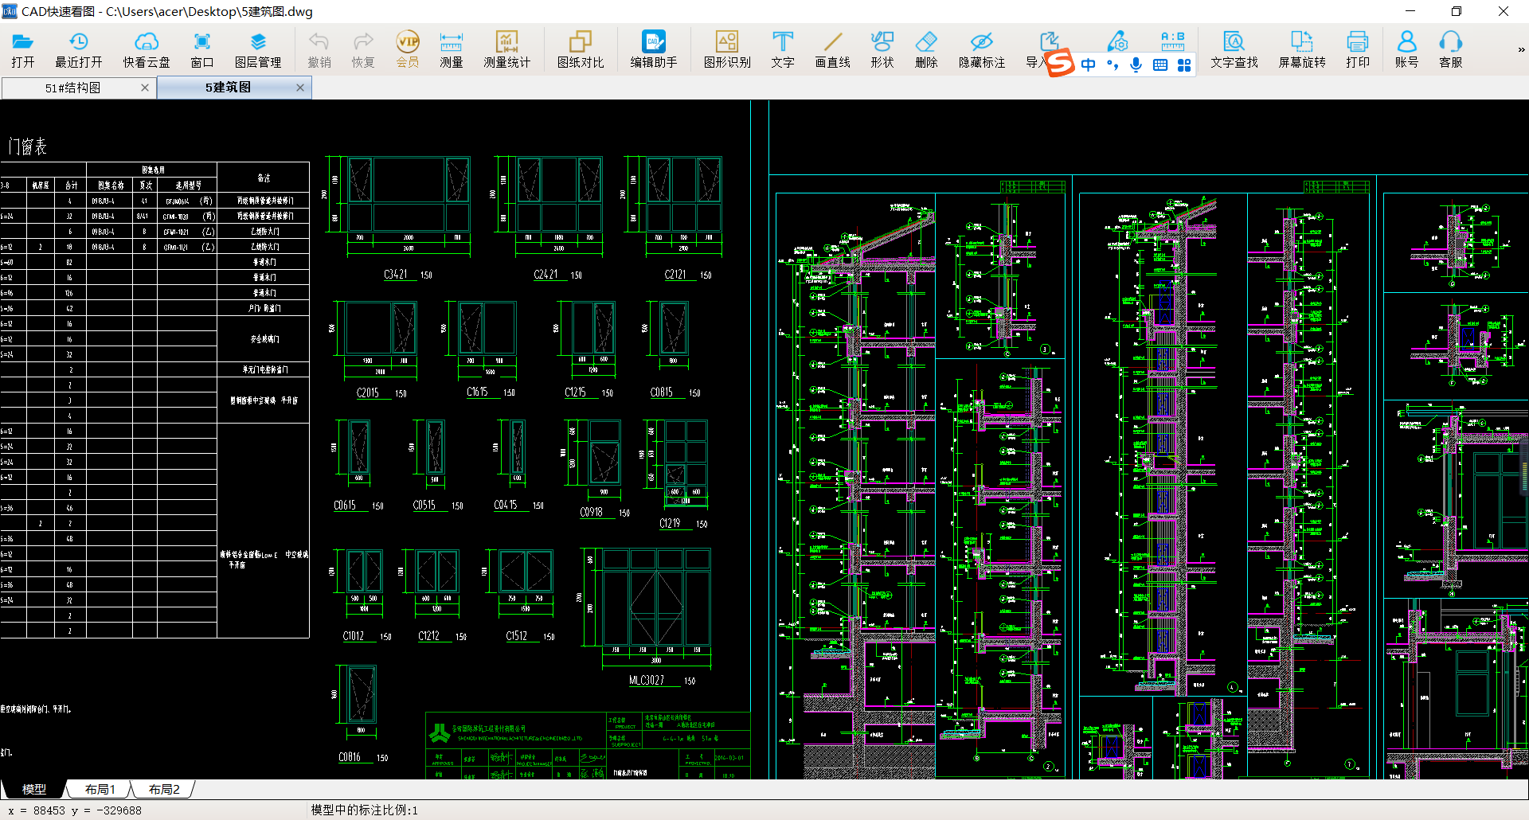Click the C1012 window label
Screen dimensions: 1529x820
pyautogui.click(x=354, y=636)
